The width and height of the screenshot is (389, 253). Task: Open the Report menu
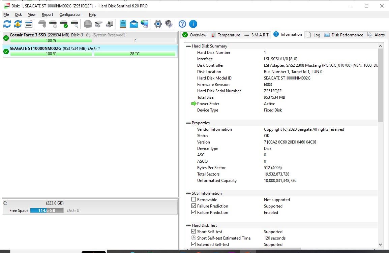coord(48,14)
